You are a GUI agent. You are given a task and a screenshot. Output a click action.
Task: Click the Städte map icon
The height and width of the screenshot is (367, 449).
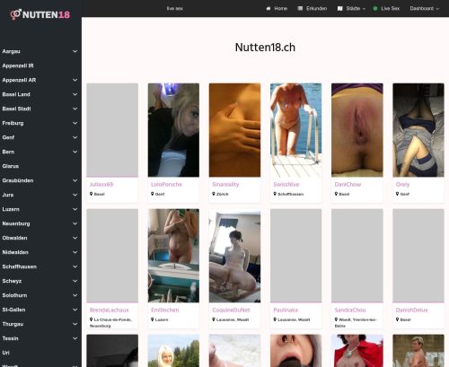pos(340,8)
